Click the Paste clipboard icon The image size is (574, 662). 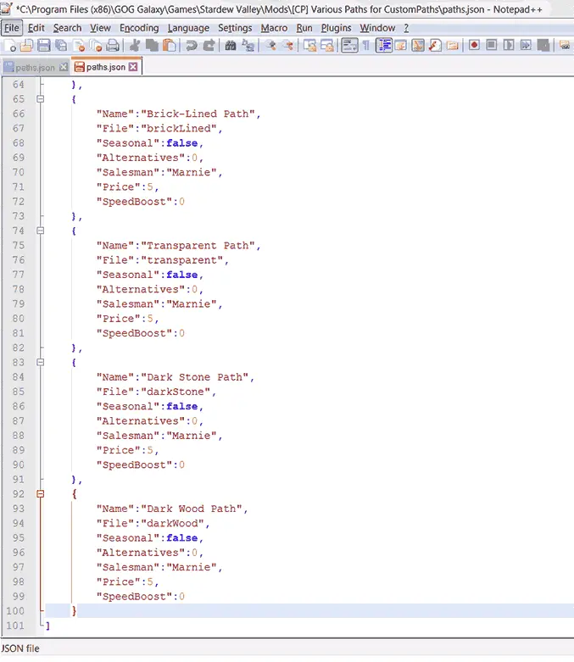tap(170, 45)
